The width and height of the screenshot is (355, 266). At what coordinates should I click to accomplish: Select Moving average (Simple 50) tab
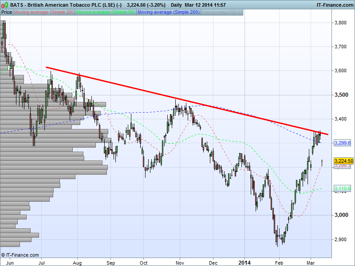tap(106, 12)
